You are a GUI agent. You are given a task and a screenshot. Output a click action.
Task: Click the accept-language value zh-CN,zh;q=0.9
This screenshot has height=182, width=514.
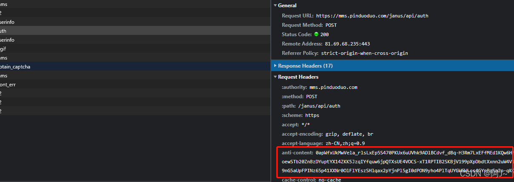click(345, 143)
